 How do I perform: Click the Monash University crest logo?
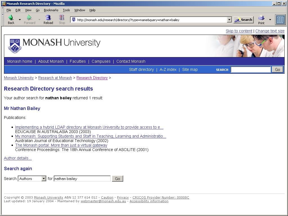[15, 46]
